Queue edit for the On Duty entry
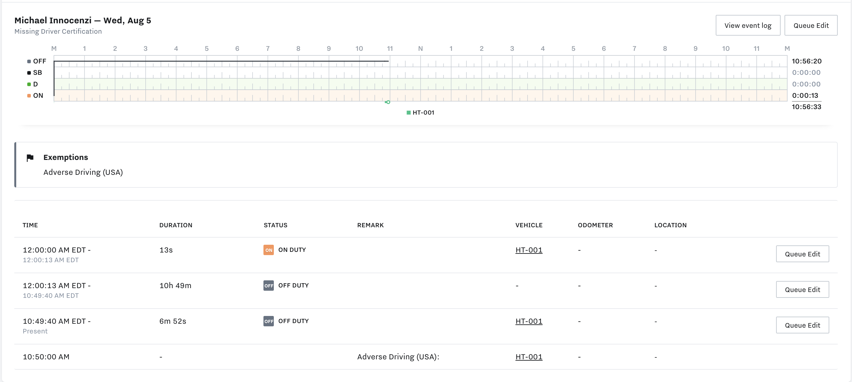This screenshot has width=852, height=382. 802,254
